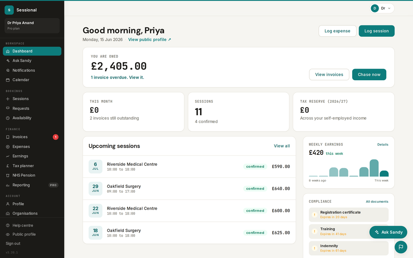Open Dashboard via its home icon

pos(8,51)
